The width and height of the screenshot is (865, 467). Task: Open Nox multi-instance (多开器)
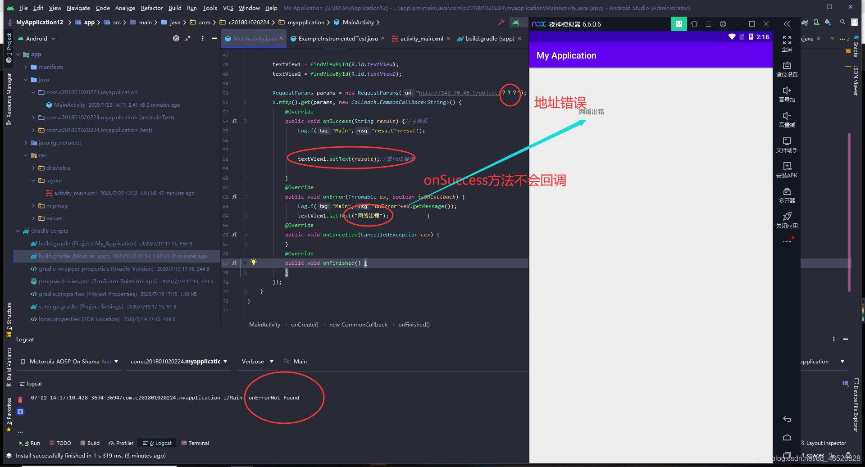787,191
